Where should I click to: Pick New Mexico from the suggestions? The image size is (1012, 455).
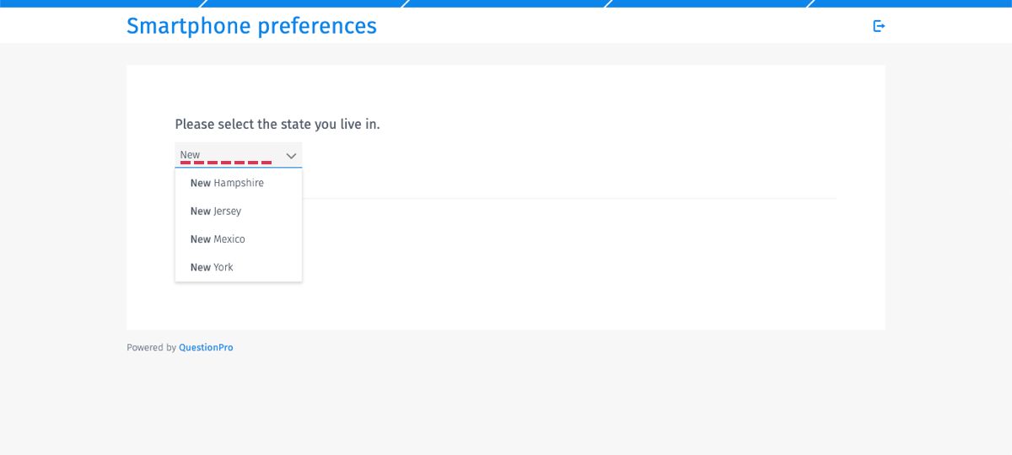tap(218, 239)
